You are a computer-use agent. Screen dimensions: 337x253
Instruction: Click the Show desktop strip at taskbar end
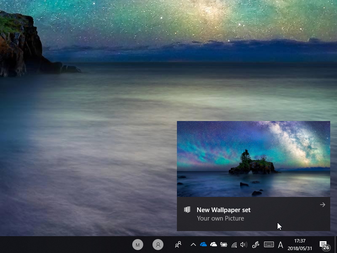point(336,245)
